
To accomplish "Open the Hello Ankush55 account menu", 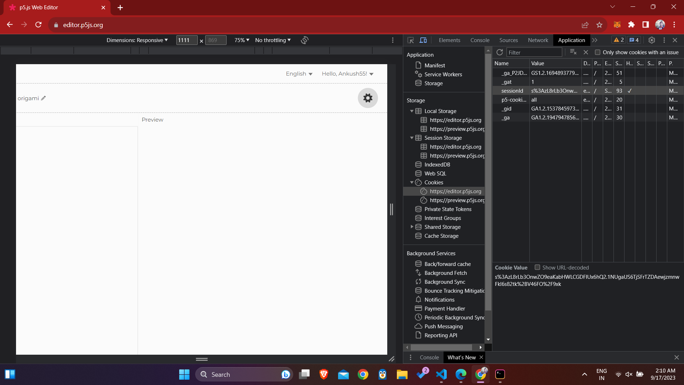I will coord(348,74).
